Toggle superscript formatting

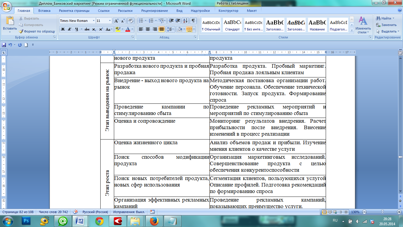tap(101, 29)
